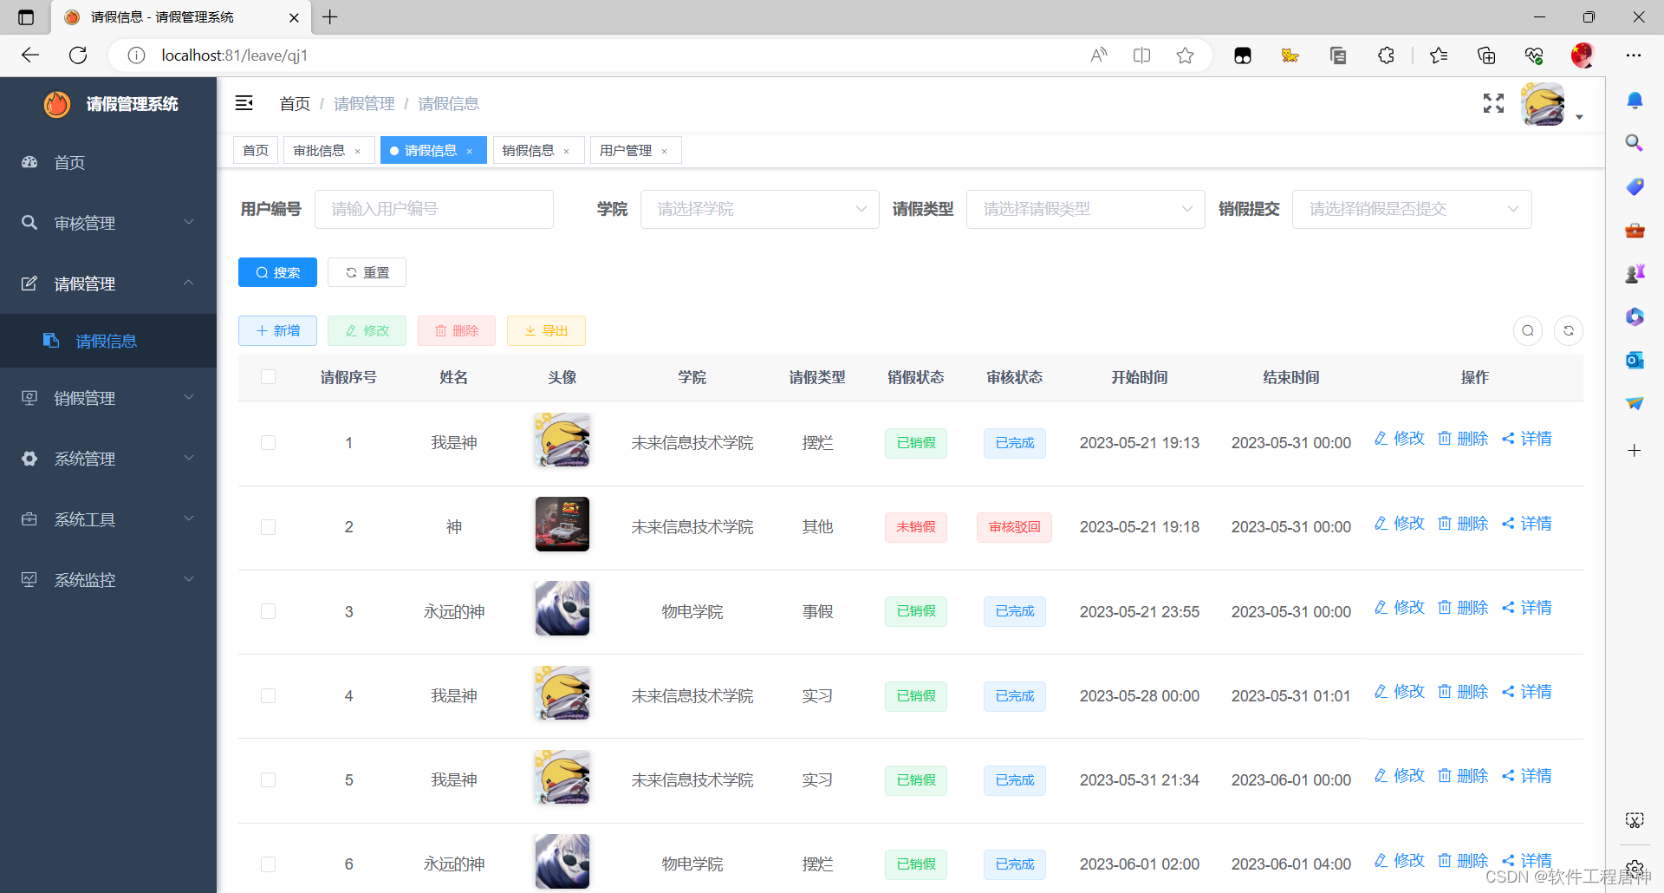Click Edge sidebar plus add icon

pyautogui.click(x=1635, y=450)
